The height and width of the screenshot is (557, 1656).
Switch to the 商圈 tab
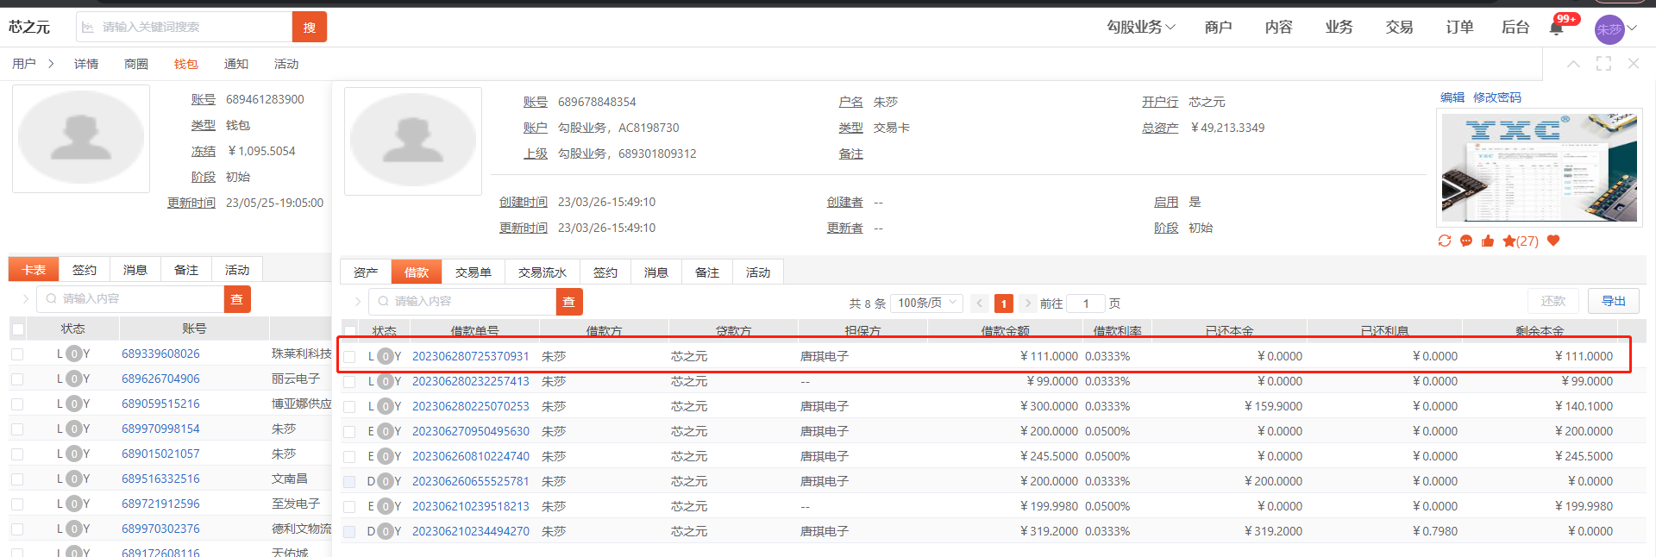pyautogui.click(x=136, y=64)
